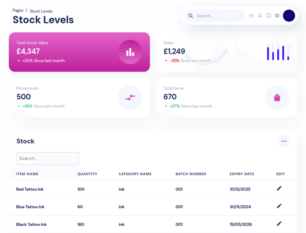Sort by the Quantity column header
The width and height of the screenshot is (306, 233).
click(x=87, y=174)
